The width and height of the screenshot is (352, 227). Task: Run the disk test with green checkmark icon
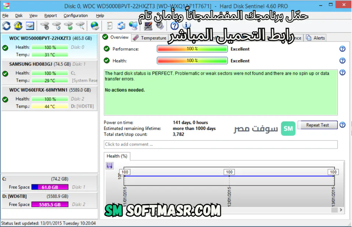coord(68,26)
